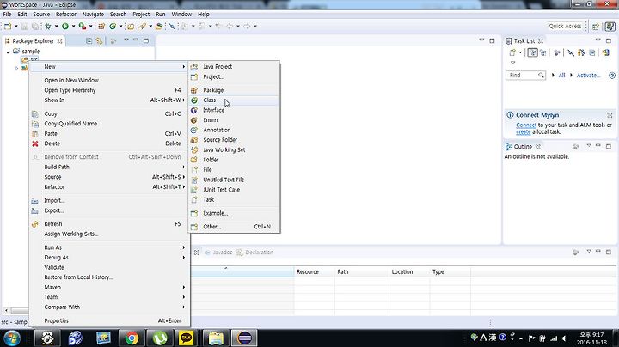The image size is (619, 347).
Task: Click New Java Class toolbar icon
Action: pos(113,26)
